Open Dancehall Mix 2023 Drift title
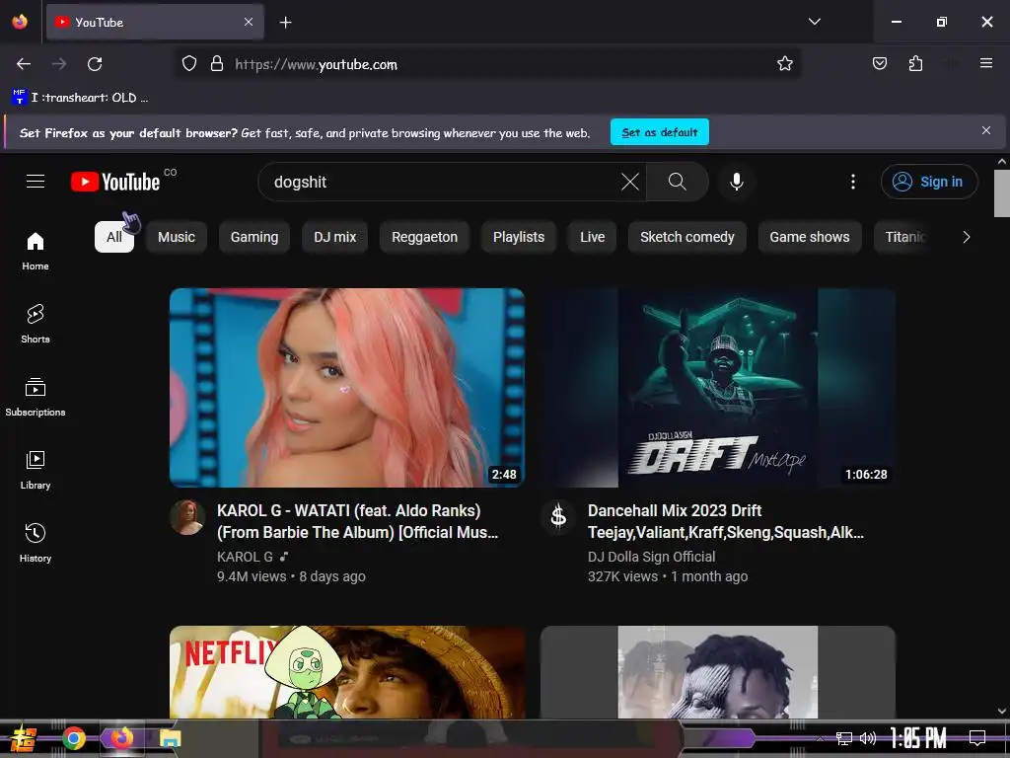Image resolution: width=1010 pixels, height=758 pixels. pos(726,521)
